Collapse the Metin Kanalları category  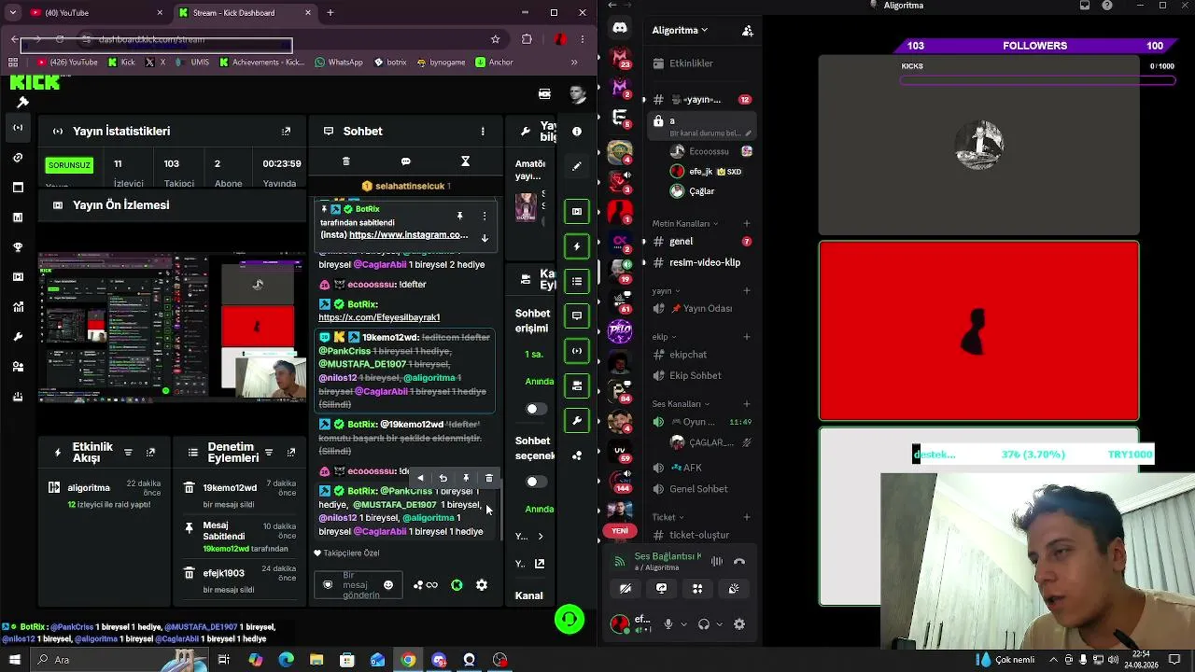pyautogui.click(x=685, y=224)
